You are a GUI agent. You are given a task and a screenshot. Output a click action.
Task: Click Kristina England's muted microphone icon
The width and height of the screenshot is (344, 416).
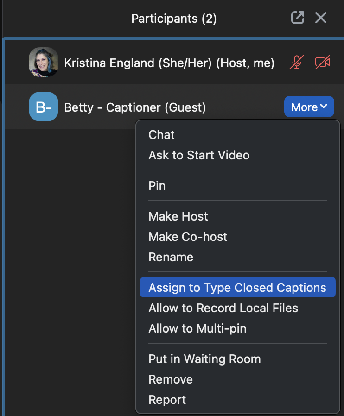pyautogui.click(x=296, y=62)
